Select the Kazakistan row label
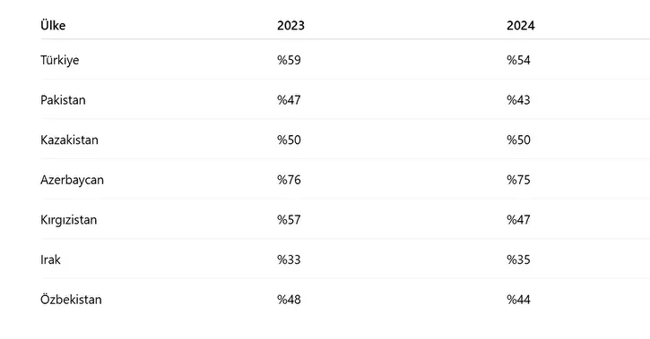The height and width of the screenshot is (339, 650). pyautogui.click(x=69, y=140)
